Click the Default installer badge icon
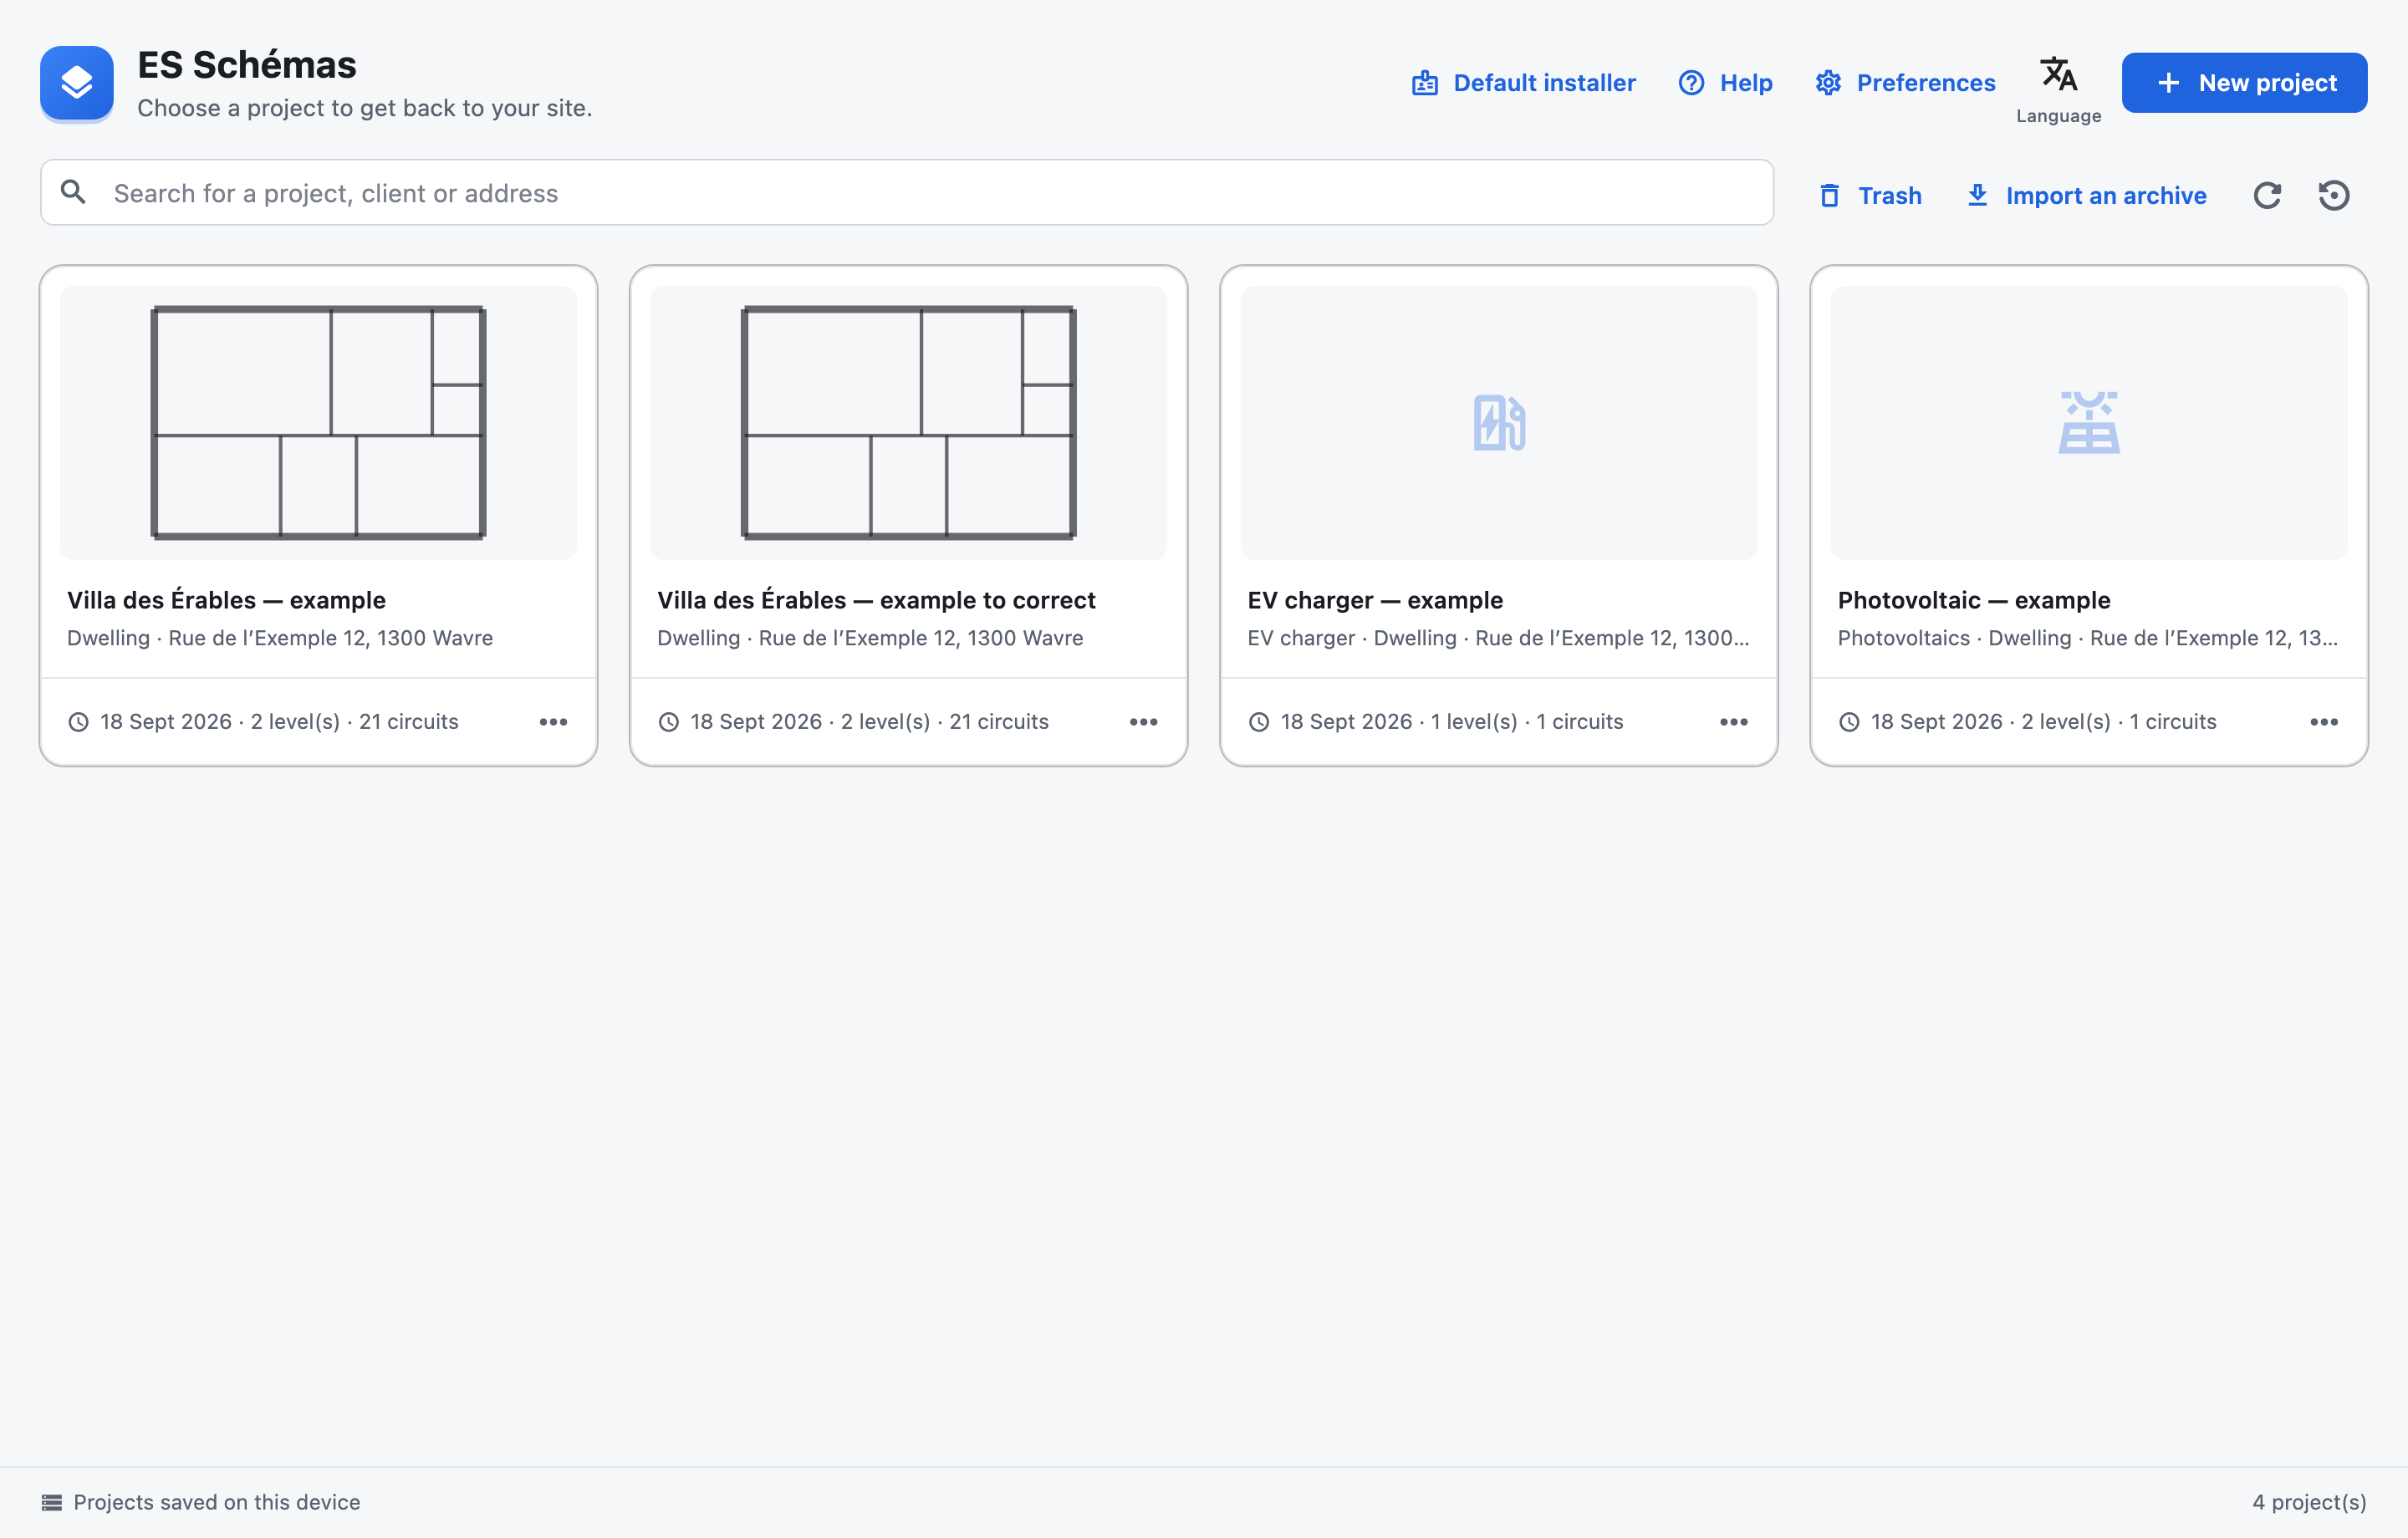 [1425, 83]
